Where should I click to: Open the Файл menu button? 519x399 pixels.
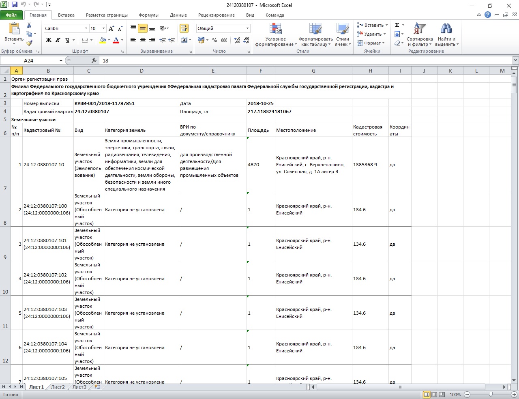click(x=11, y=15)
